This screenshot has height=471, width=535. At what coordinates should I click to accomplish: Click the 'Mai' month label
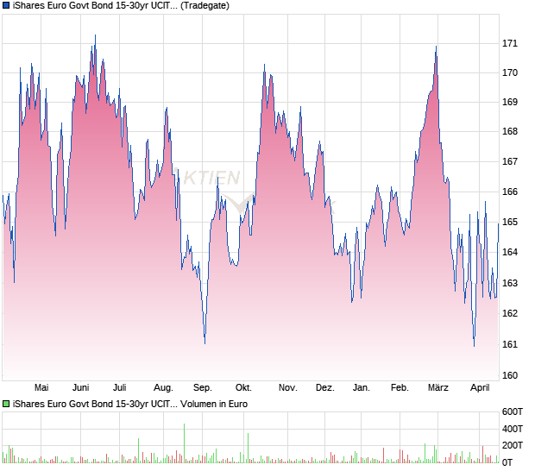pyautogui.click(x=41, y=388)
